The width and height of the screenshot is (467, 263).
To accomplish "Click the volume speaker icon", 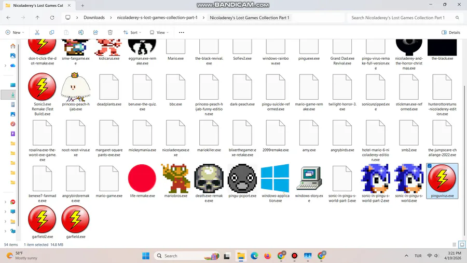I will 436,256.
